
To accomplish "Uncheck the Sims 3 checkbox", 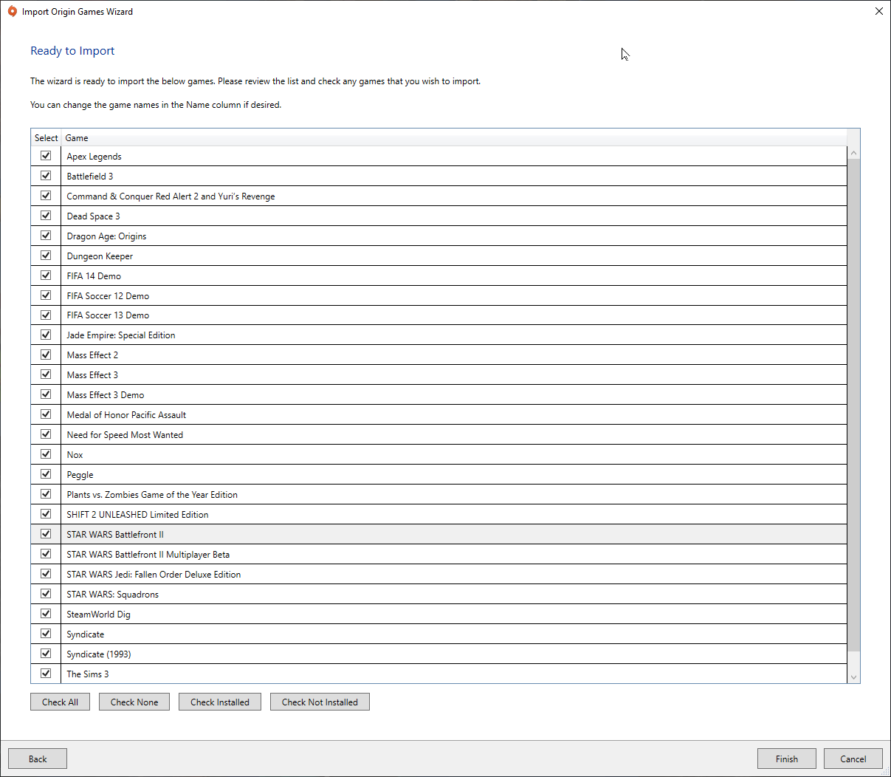I will 46,674.
